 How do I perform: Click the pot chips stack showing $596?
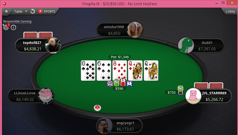pyautogui.click(x=120, y=83)
